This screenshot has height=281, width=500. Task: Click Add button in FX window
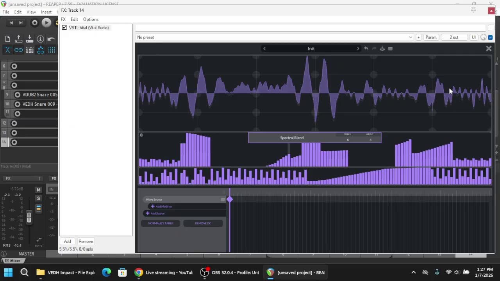[x=68, y=241]
